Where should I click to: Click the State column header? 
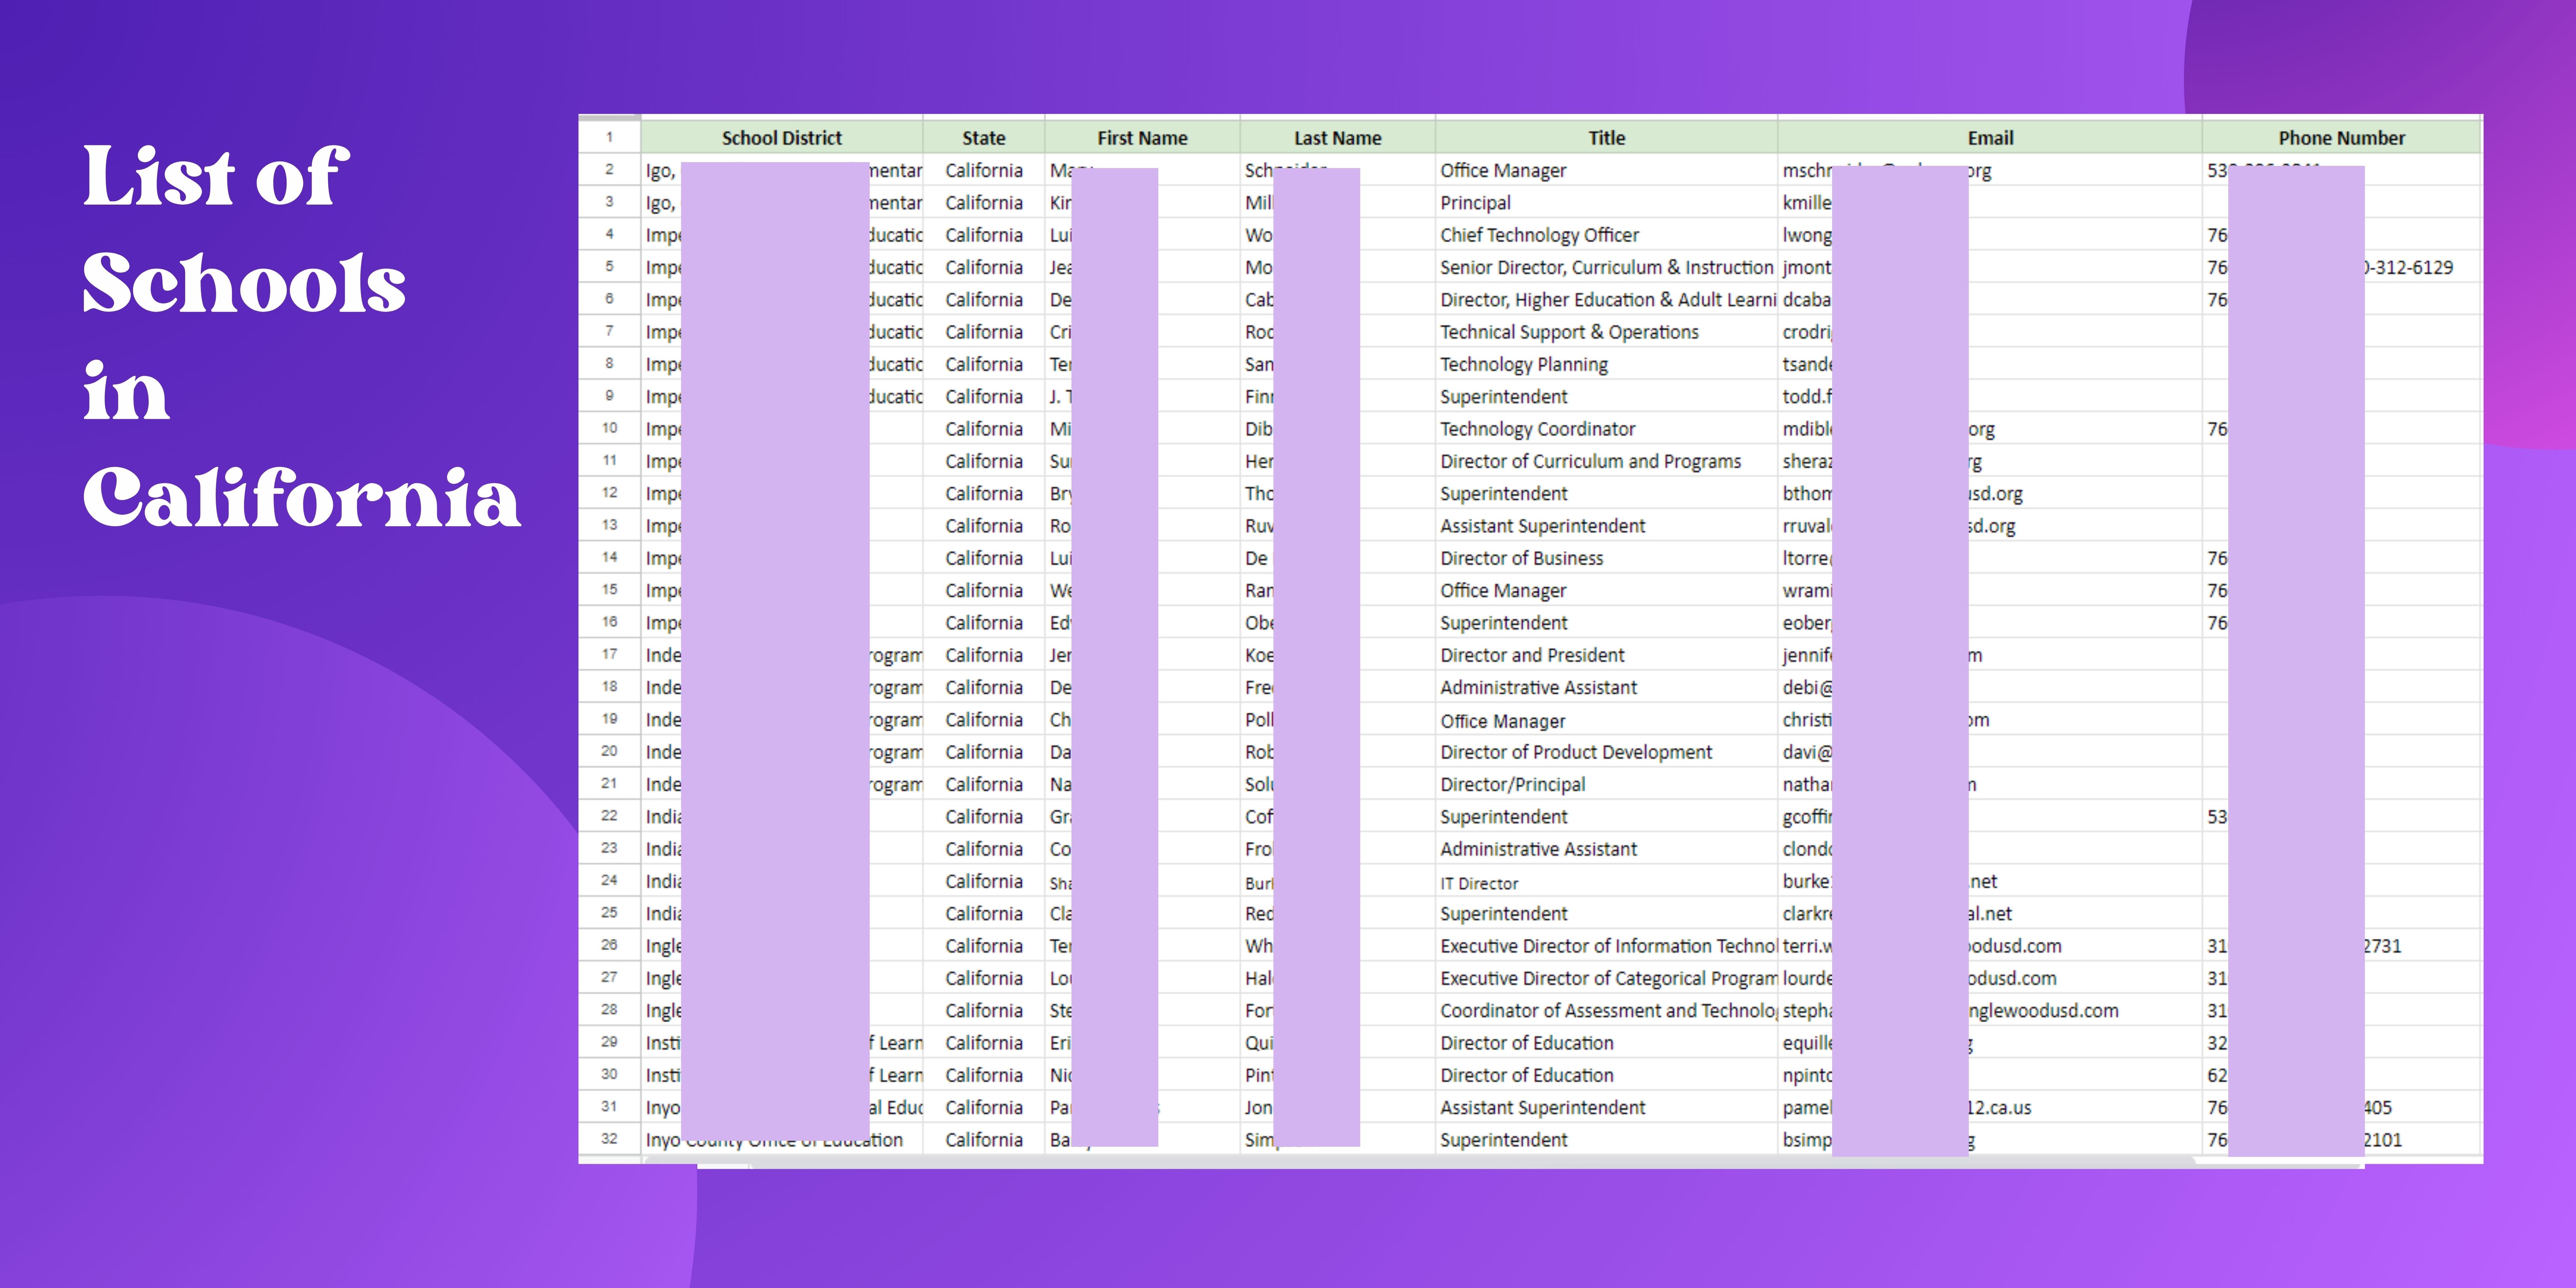tap(983, 138)
